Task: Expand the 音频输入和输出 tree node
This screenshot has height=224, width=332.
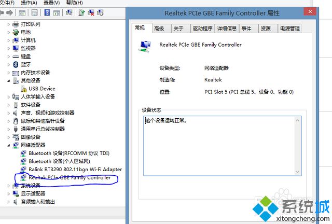Action: pos(9,202)
